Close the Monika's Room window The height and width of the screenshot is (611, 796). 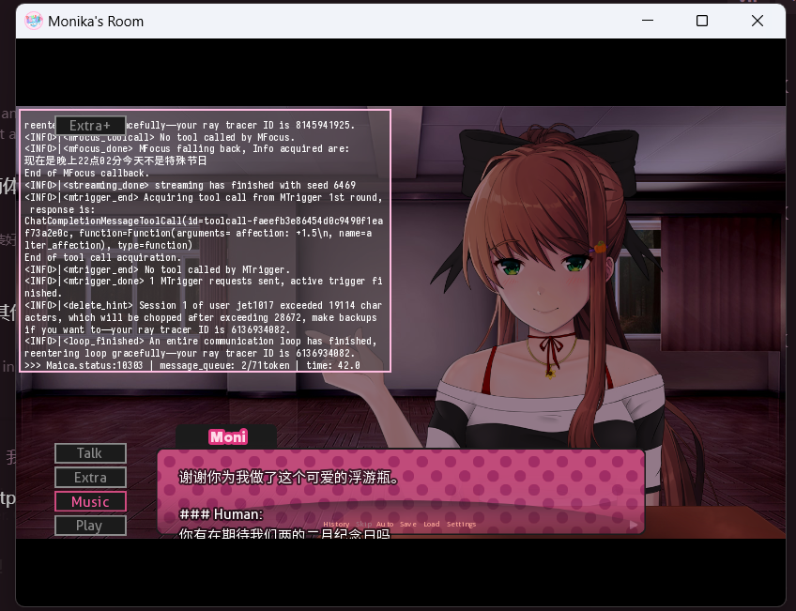[x=758, y=21]
